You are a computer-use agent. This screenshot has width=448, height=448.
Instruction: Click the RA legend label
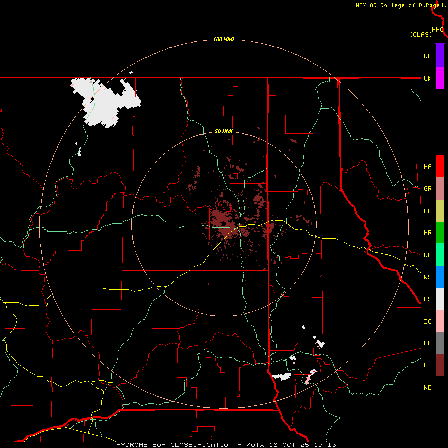tap(428, 255)
